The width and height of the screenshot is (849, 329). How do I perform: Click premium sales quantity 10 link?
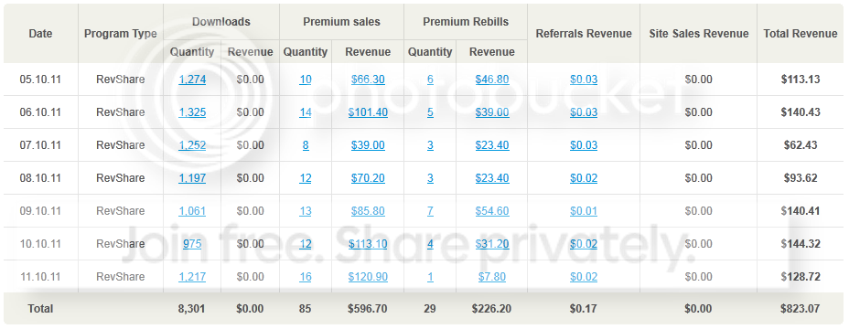coord(306,80)
